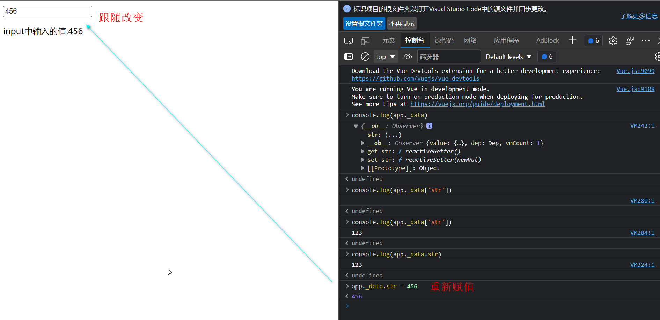Viewport: 660px width, 320px height.
Task: Open the issues counter badge in the tab bar
Action: pyautogui.click(x=593, y=40)
